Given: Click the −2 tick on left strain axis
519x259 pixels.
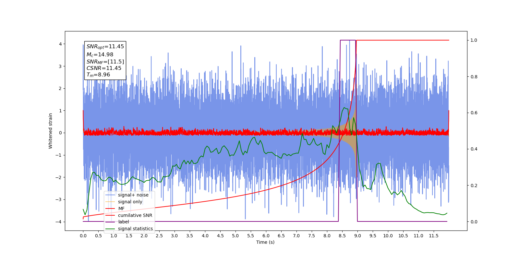Looking at the screenshot, I should click(x=59, y=177).
